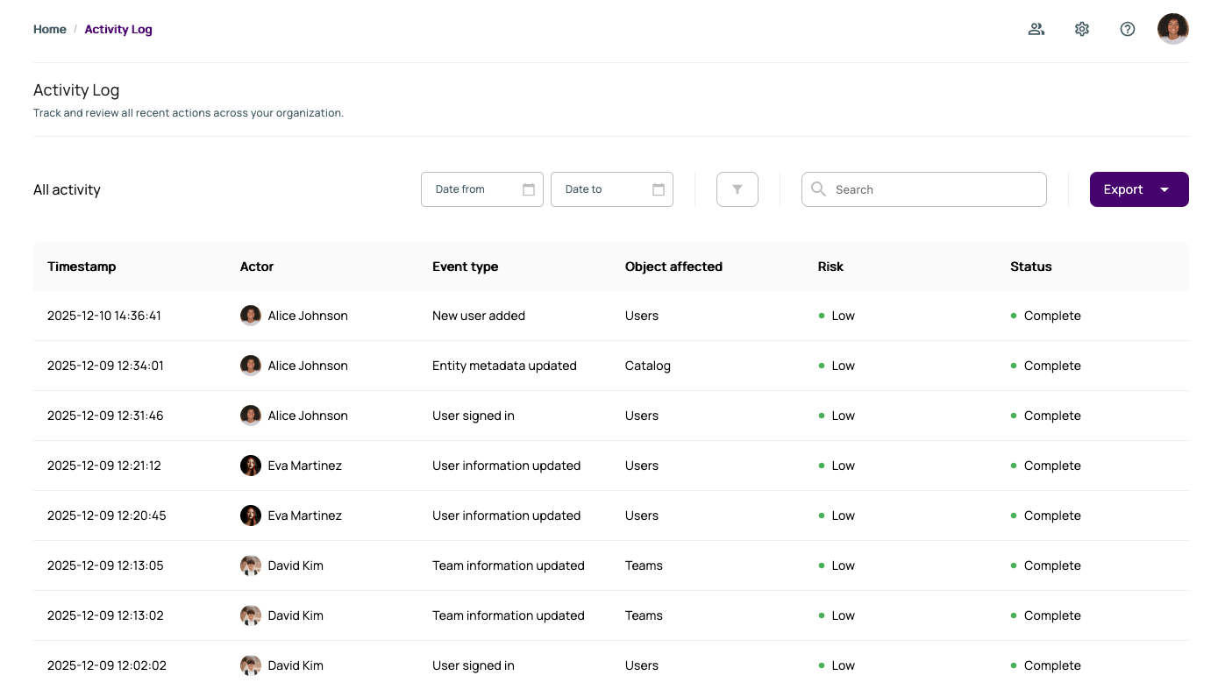Image resolution: width=1225 pixels, height=690 pixels.
Task: Click the Export button
Action: point(1123,189)
